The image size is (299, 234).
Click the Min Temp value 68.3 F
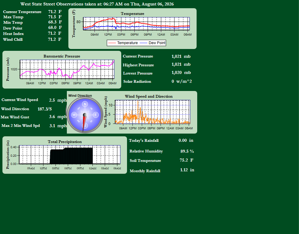click(x=55, y=22)
